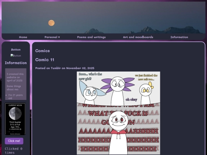Click the 'I'm 21 years old' list item
This screenshot has height=155, width=207.
click(x=15, y=96)
